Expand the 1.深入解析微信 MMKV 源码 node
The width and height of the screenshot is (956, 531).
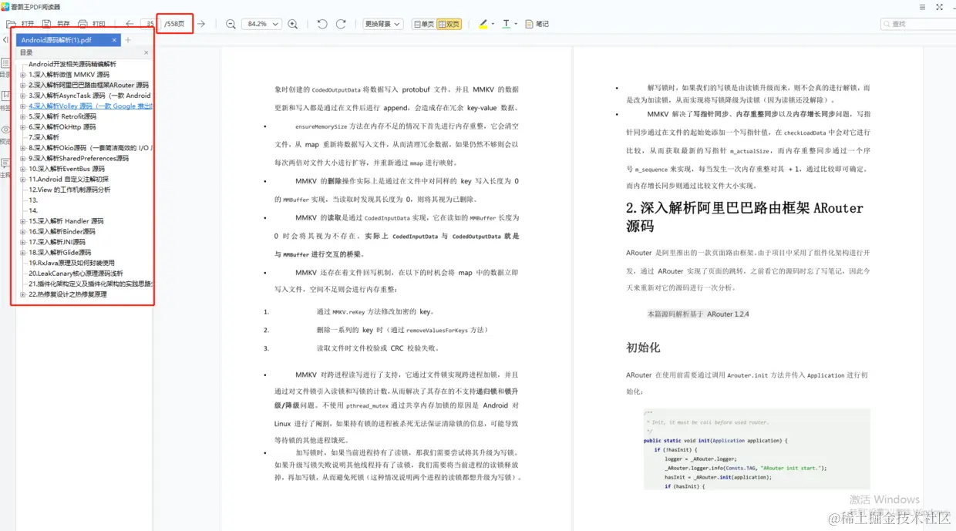click(23, 75)
